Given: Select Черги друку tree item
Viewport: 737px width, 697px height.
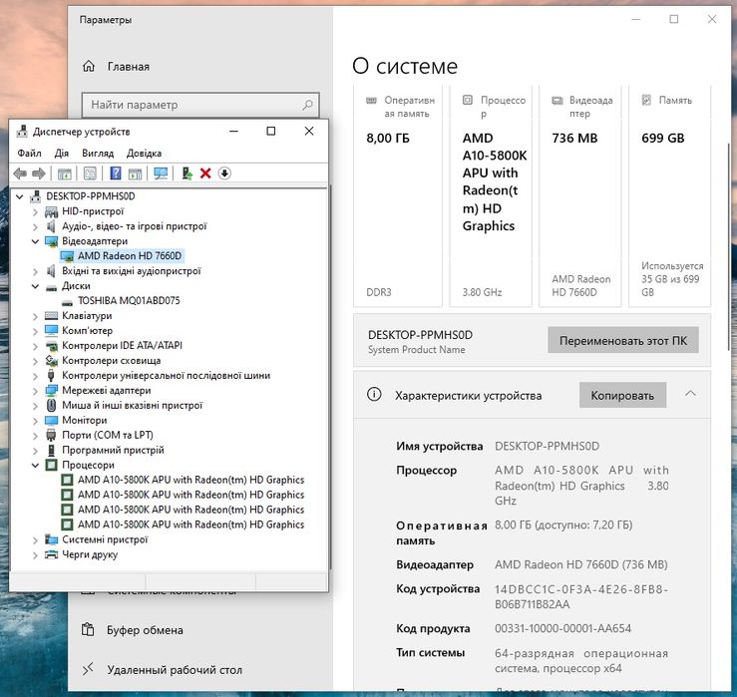Looking at the screenshot, I should point(90,554).
